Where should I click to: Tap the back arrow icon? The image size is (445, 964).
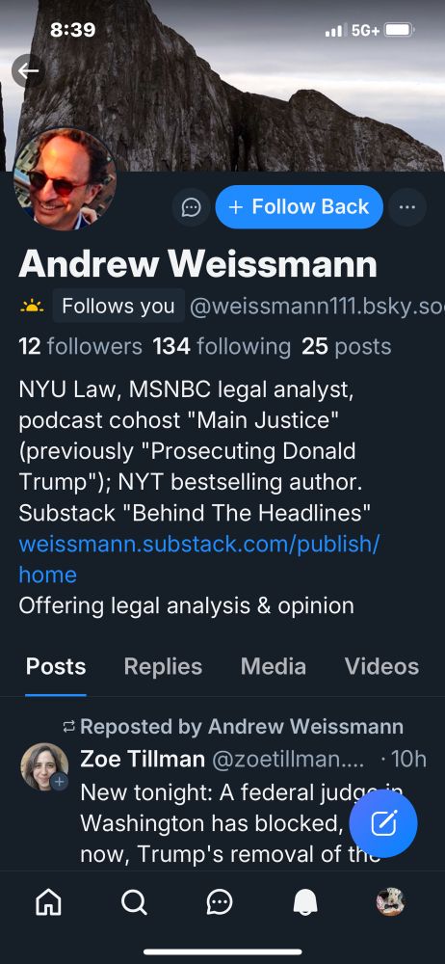[x=28, y=70]
